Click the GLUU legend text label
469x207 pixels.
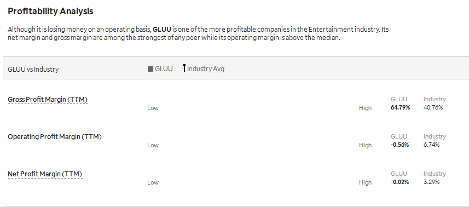point(164,69)
